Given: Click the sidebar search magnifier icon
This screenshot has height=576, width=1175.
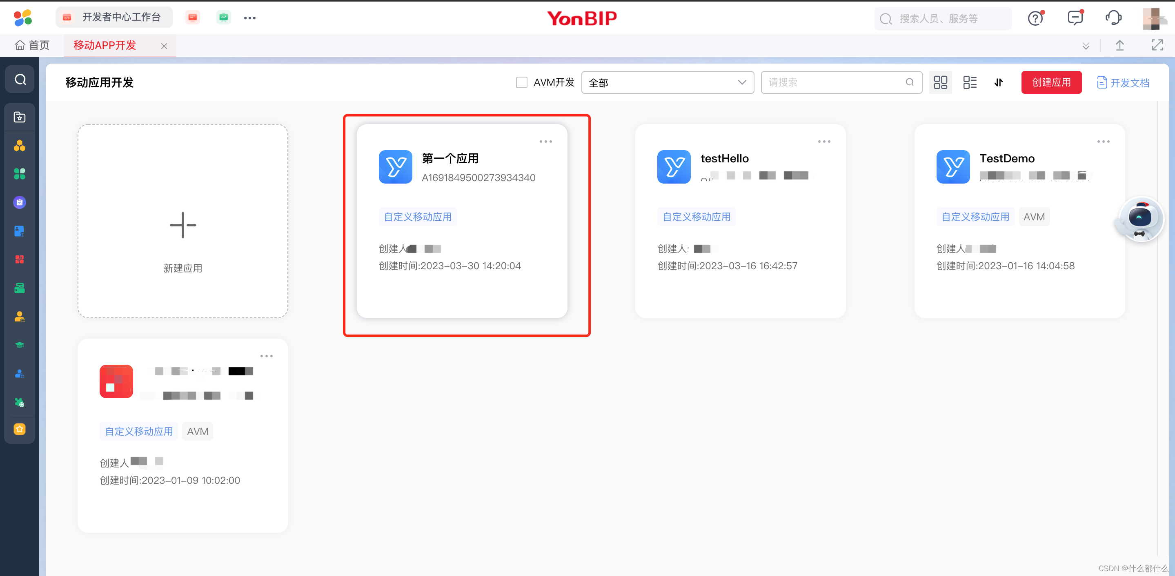Looking at the screenshot, I should click(x=20, y=79).
